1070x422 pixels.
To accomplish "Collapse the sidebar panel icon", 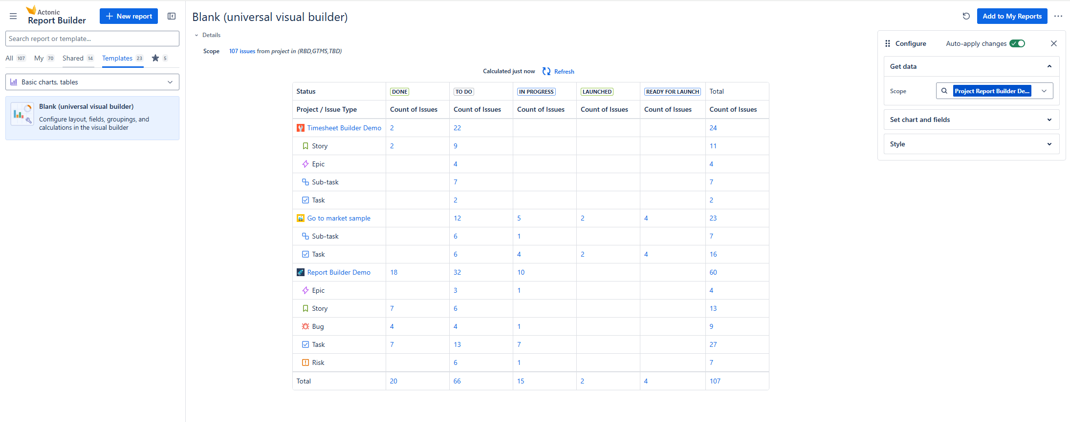I will (x=172, y=16).
